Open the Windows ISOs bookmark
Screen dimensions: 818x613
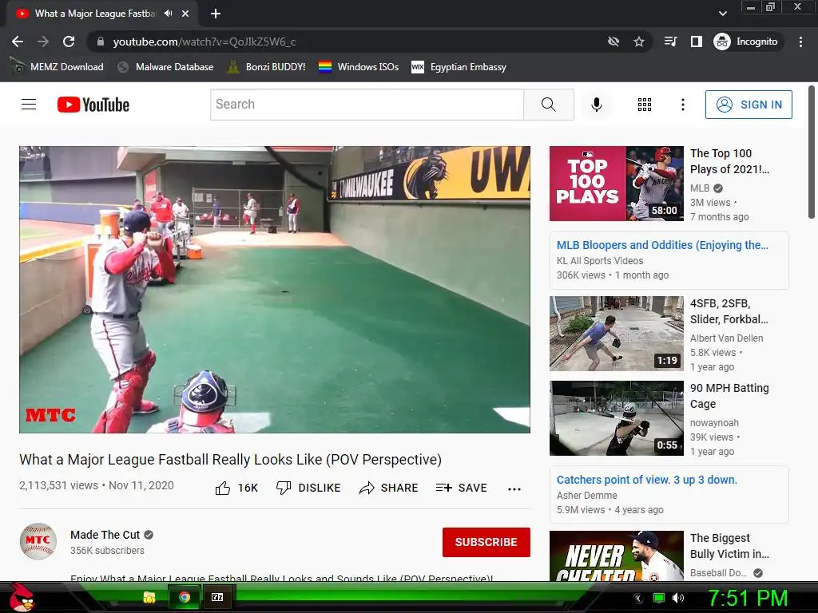359,67
